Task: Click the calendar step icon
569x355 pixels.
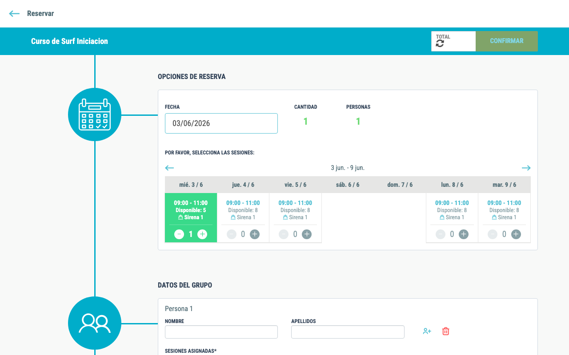Action: (95, 114)
